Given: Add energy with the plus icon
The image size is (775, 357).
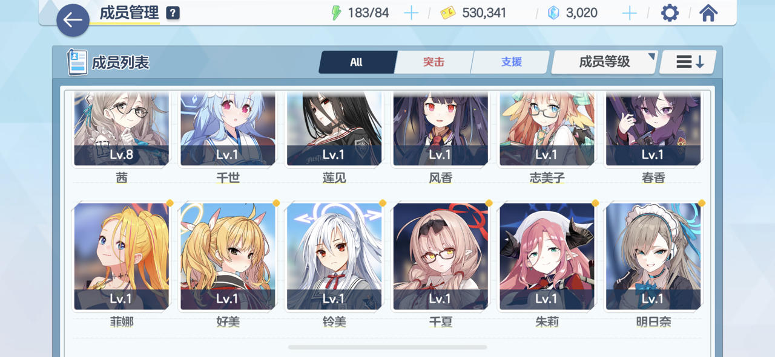Looking at the screenshot, I should 411,13.
